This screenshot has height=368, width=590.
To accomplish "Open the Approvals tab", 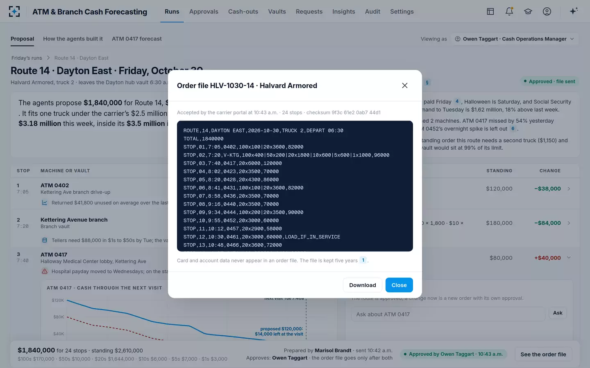I will point(204,11).
